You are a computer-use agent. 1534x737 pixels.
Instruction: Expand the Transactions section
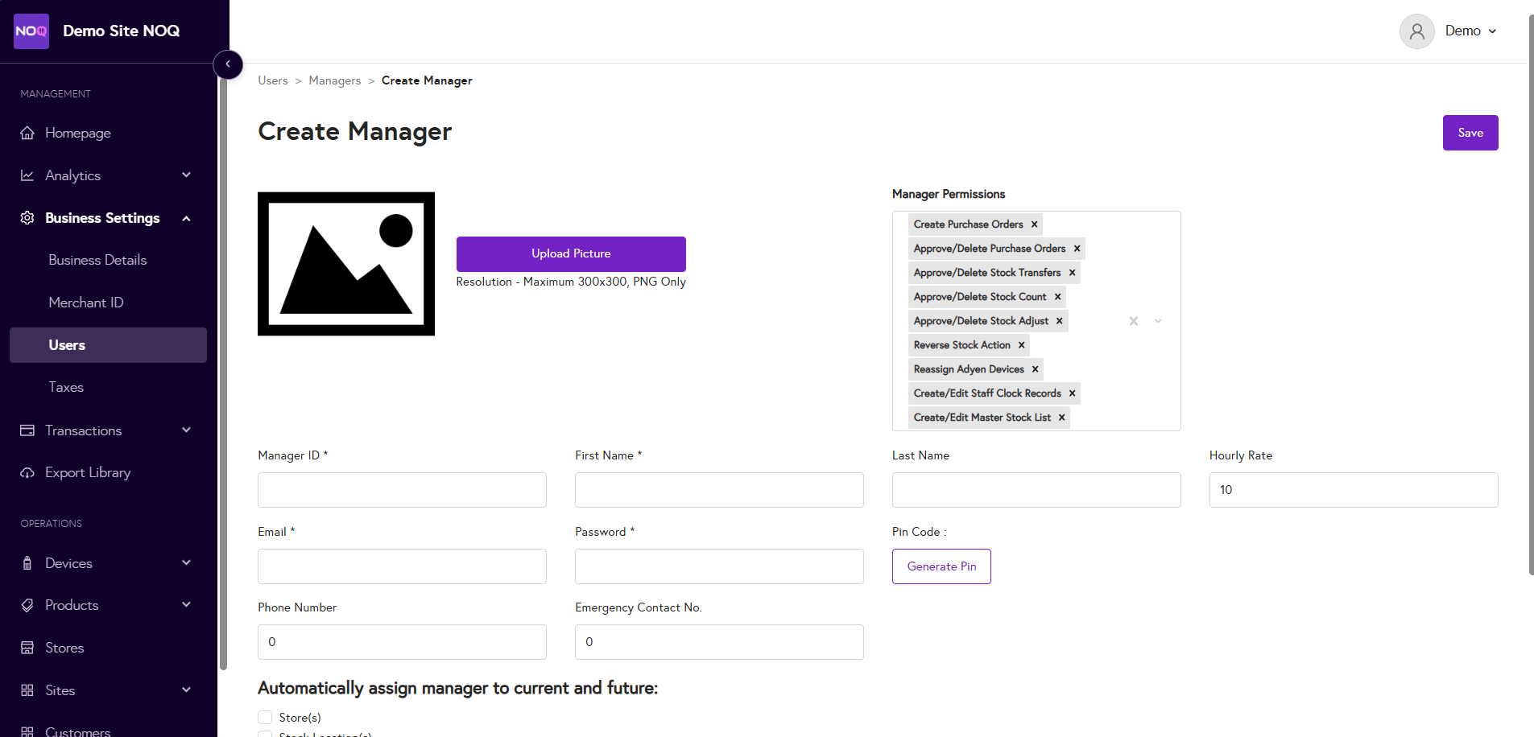(x=186, y=430)
